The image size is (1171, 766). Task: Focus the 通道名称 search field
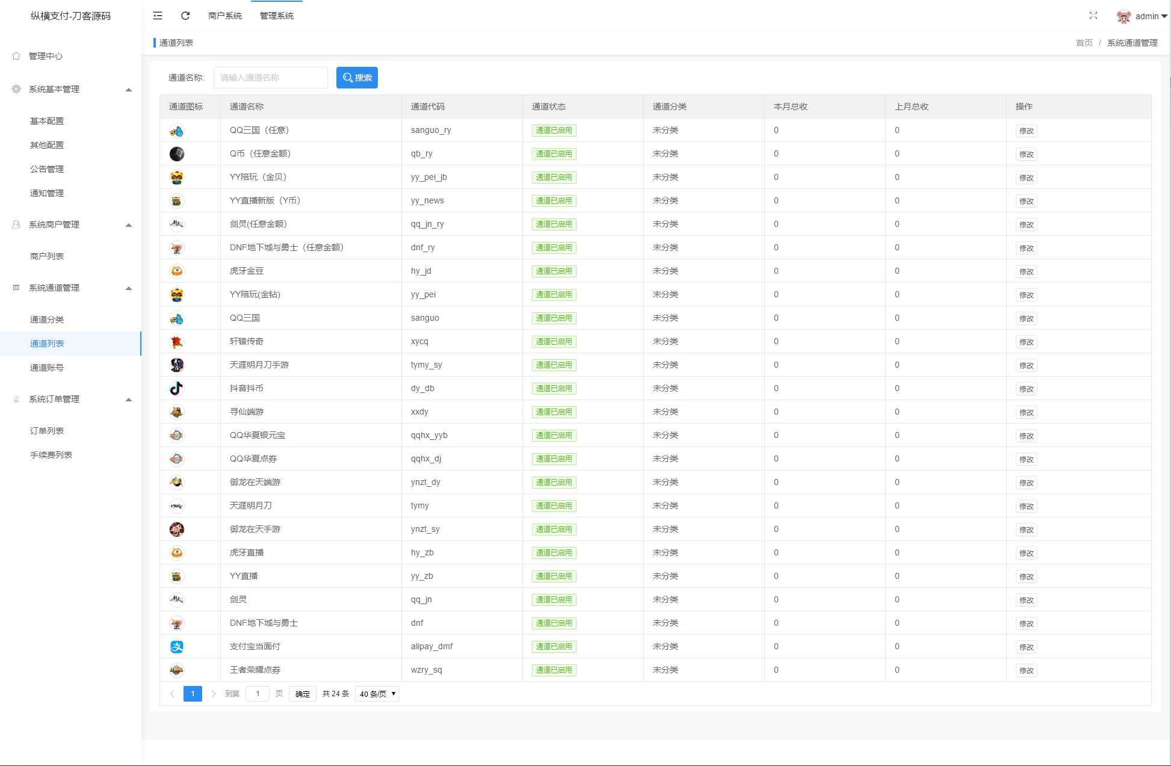pos(270,78)
